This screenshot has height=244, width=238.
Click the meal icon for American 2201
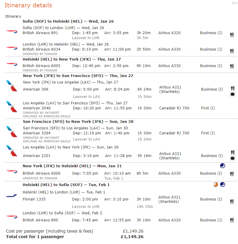pyautogui.click(x=232, y=152)
